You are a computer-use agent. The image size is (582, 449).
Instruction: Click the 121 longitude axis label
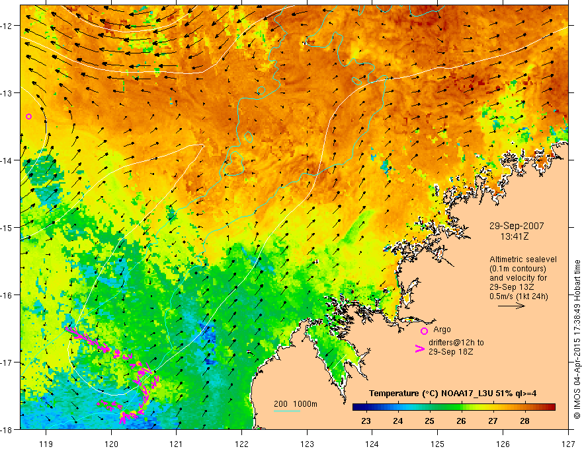(x=177, y=444)
